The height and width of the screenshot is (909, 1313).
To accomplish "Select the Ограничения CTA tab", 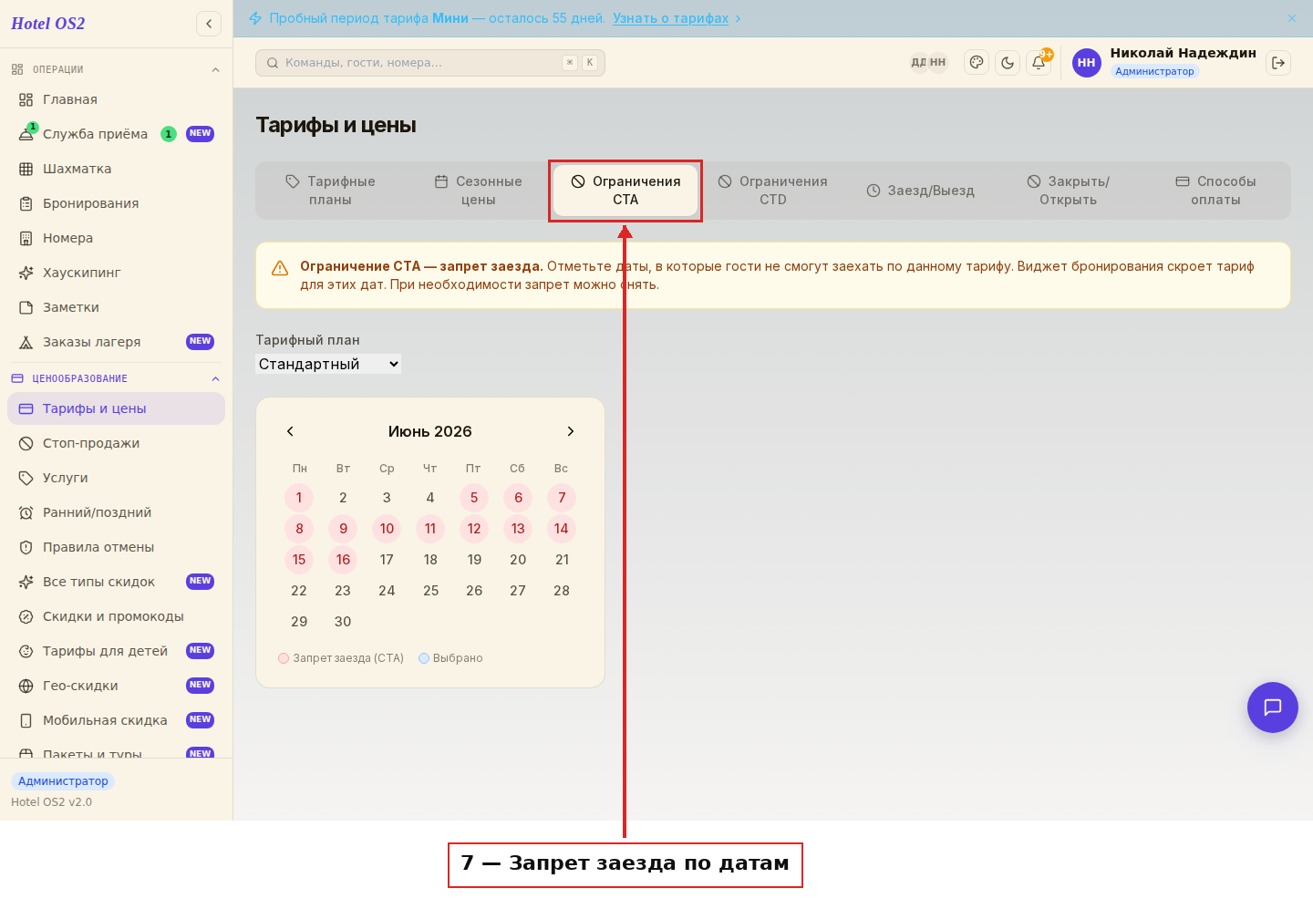I will click(x=625, y=191).
